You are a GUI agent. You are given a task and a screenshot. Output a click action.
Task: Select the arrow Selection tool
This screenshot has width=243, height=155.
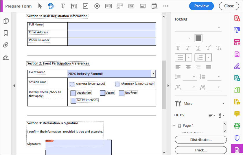click(40, 6)
